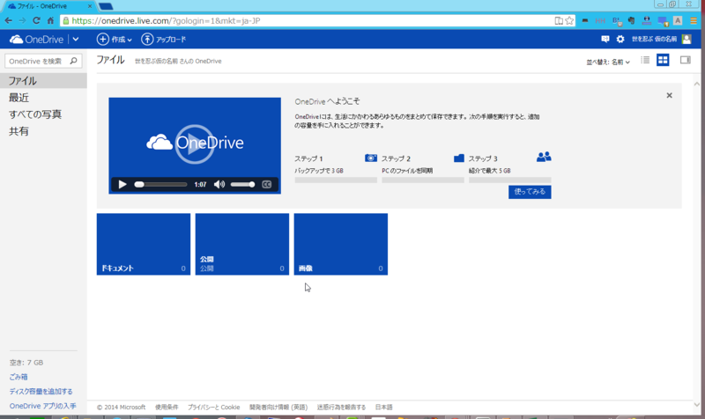Toggle the details pane icon
The image size is (705, 419).
686,60
